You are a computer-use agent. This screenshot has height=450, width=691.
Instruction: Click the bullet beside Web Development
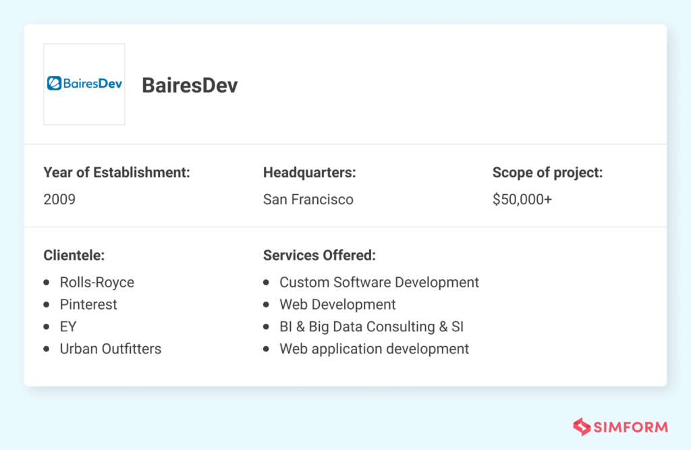tap(266, 304)
